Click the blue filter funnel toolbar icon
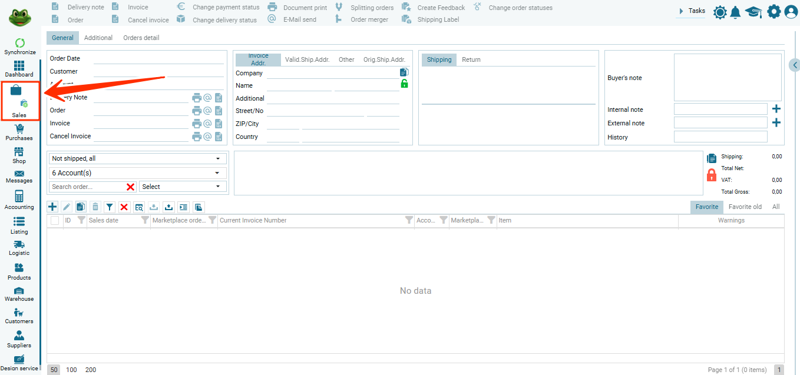800x375 pixels. tap(110, 207)
